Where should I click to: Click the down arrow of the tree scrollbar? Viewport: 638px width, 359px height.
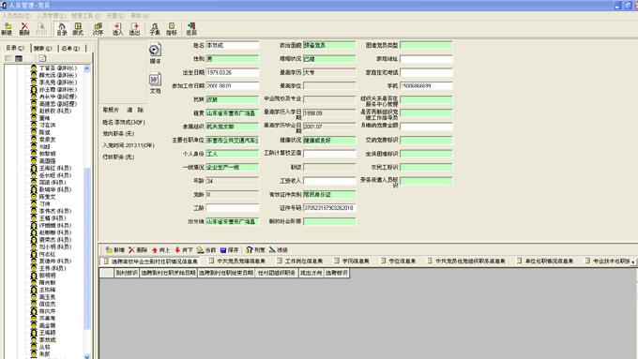[86, 356]
